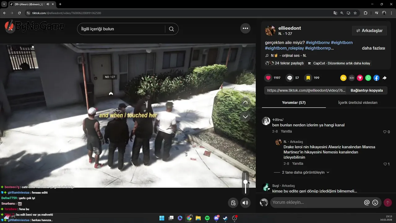The width and height of the screenshot is (396, 223).
Task: Click install app icon in address bar
Action: (x=348, y=13)
